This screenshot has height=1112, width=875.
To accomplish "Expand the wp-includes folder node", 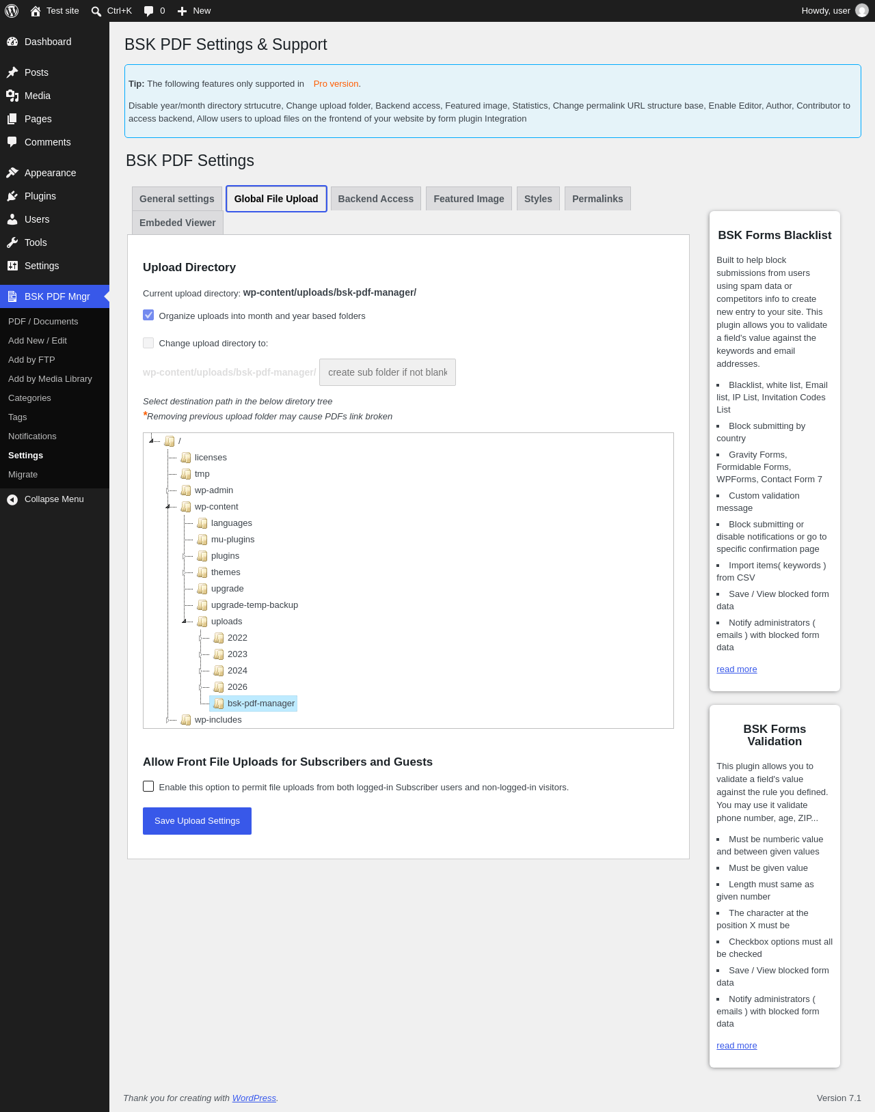I will coord(167,720).
